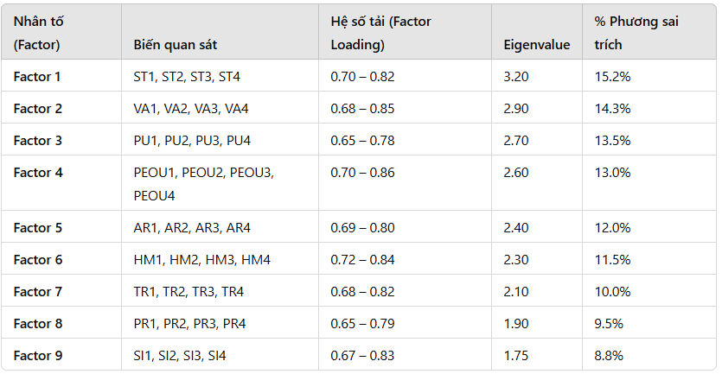Click the "VA1, VA2, VA3, VA4" cell

(x=191, y=109)
